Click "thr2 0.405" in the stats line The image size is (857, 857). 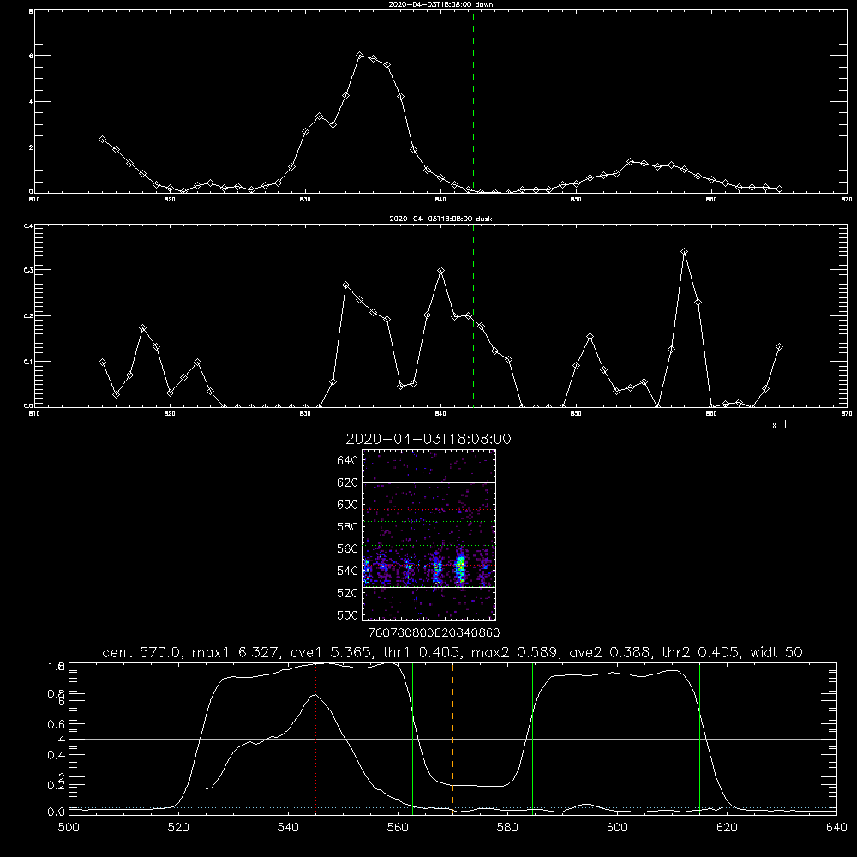(x=701, y=652)
